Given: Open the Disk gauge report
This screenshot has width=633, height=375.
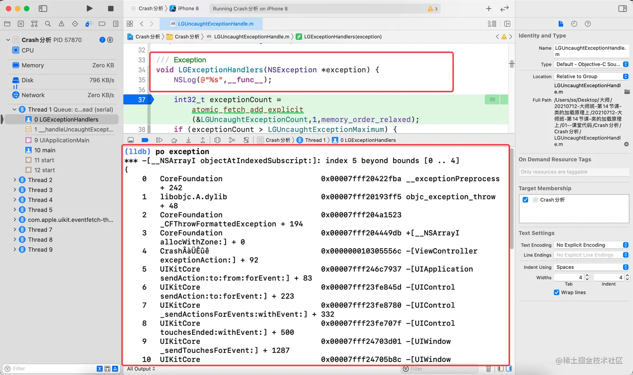Looking at the screenshot, I should coord(63,80).
